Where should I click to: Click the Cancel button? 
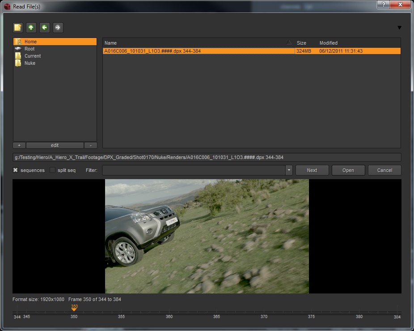click(384, 170)
